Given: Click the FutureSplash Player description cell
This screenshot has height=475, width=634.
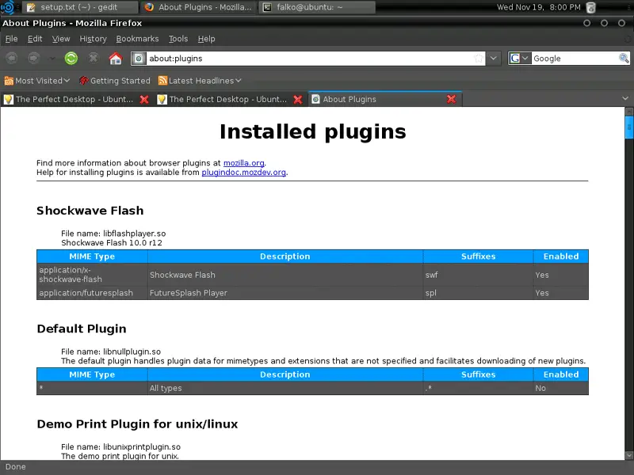Looking at the screenshot, I should point(285,293).
